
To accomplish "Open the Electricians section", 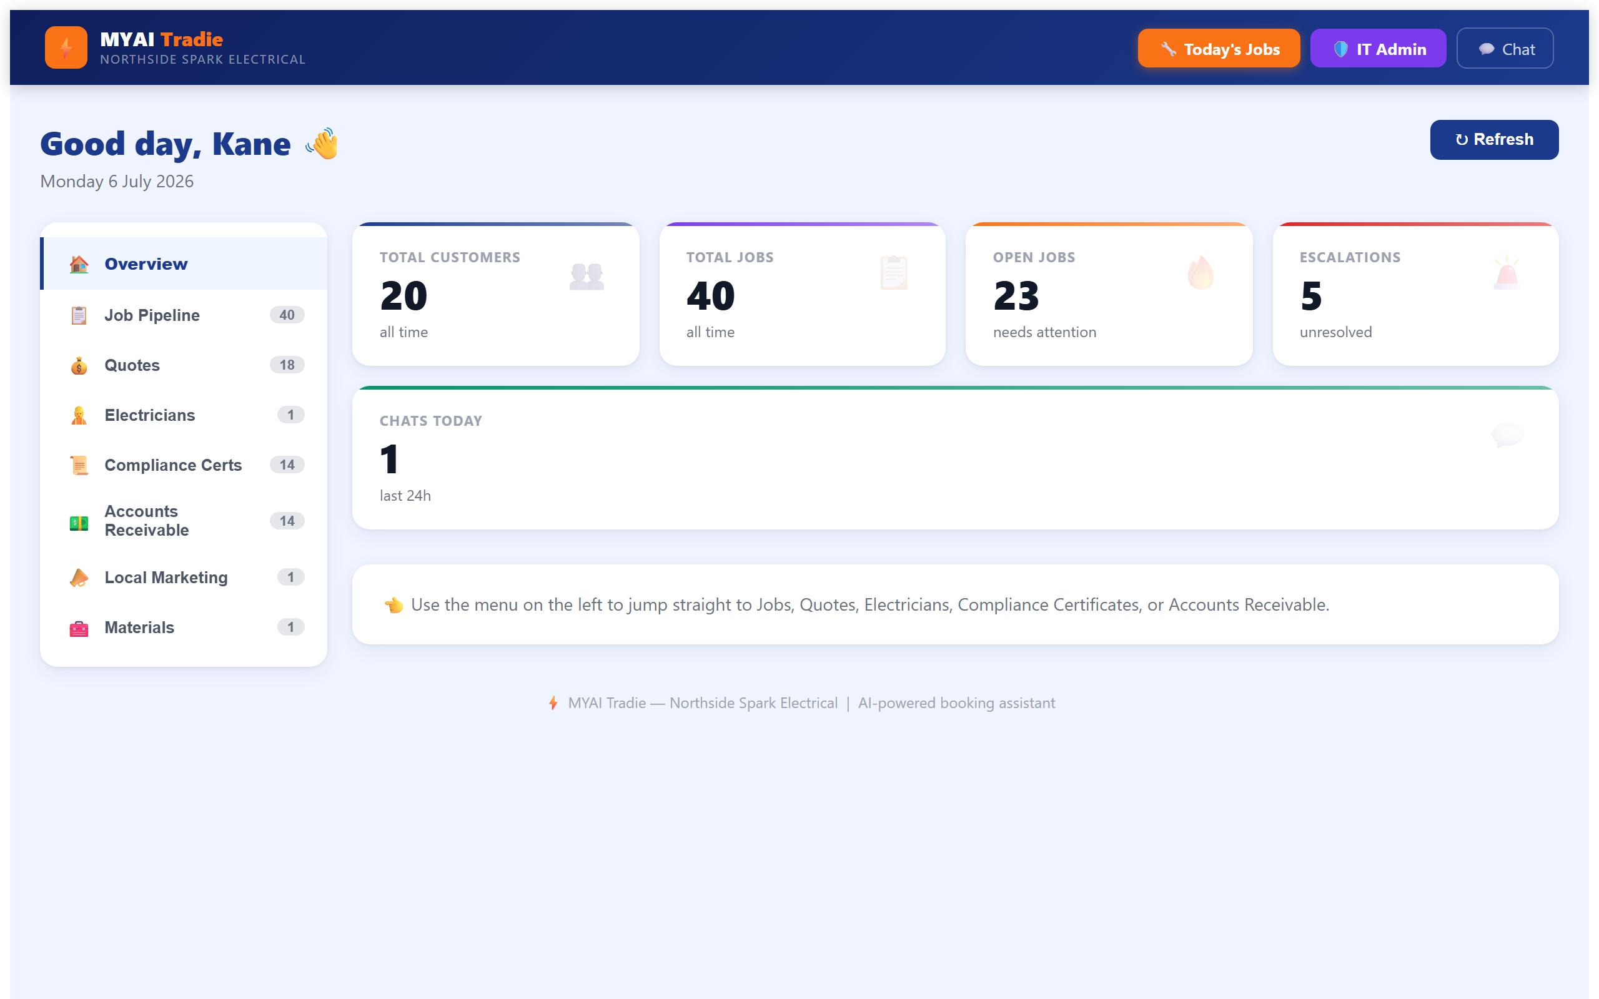I will (184, 415).
